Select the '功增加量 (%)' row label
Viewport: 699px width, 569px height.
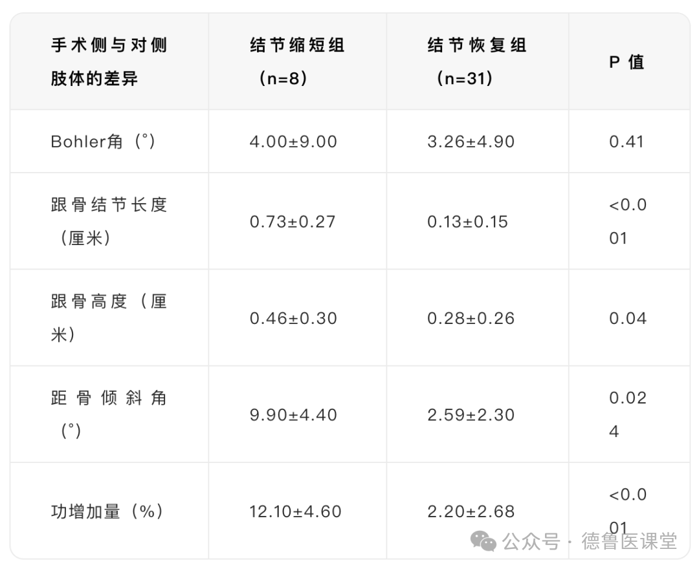(x=107, y=511)
